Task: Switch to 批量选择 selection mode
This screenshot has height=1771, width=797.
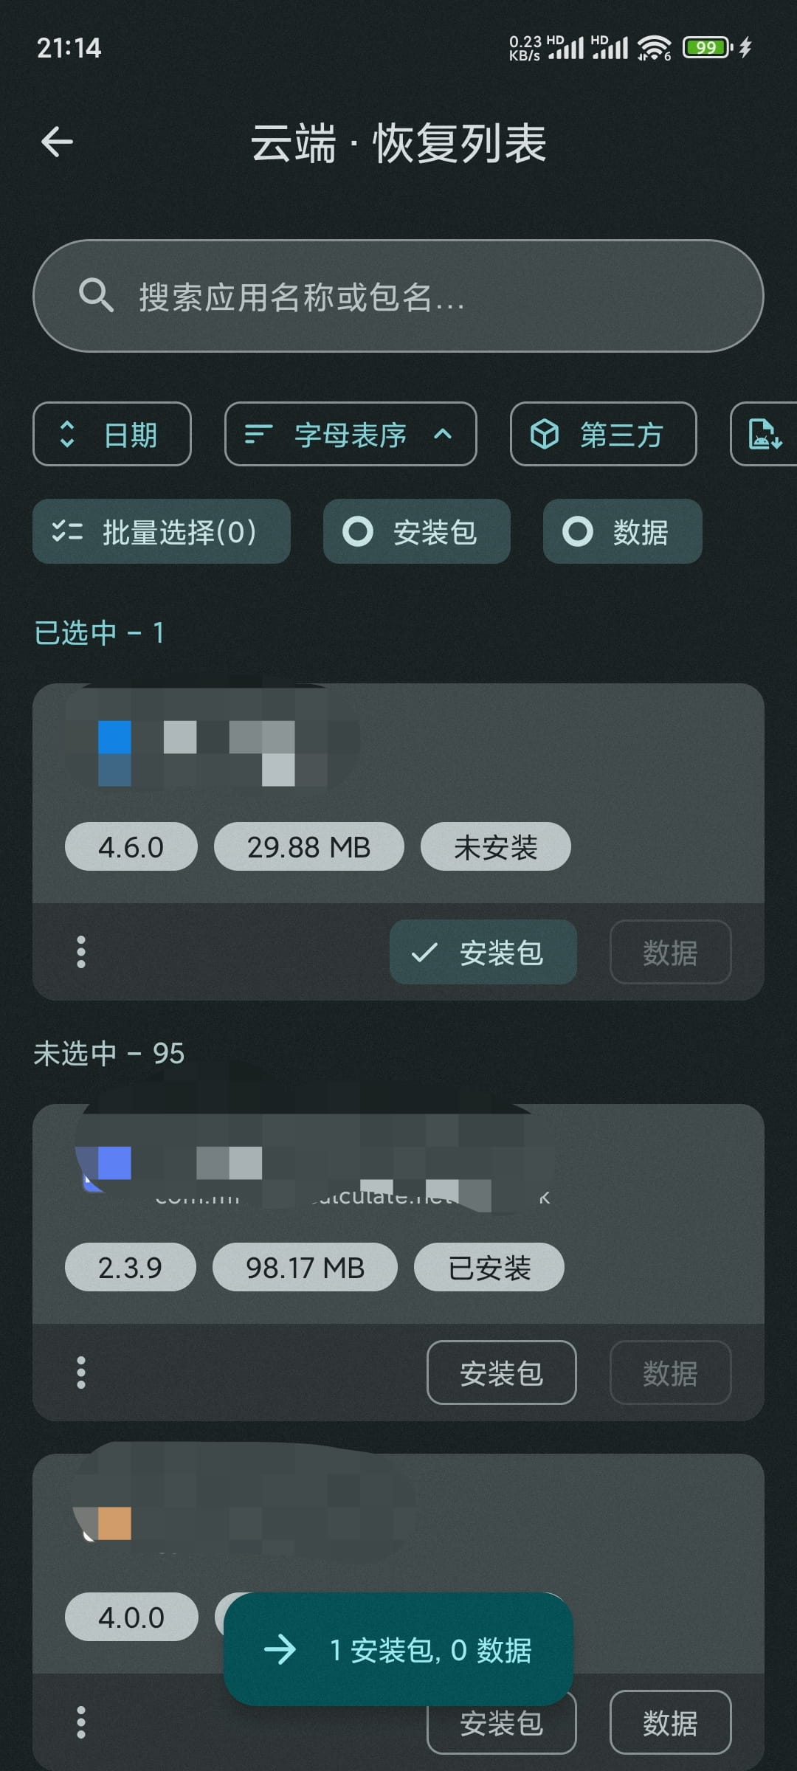Action: (162, 531)
